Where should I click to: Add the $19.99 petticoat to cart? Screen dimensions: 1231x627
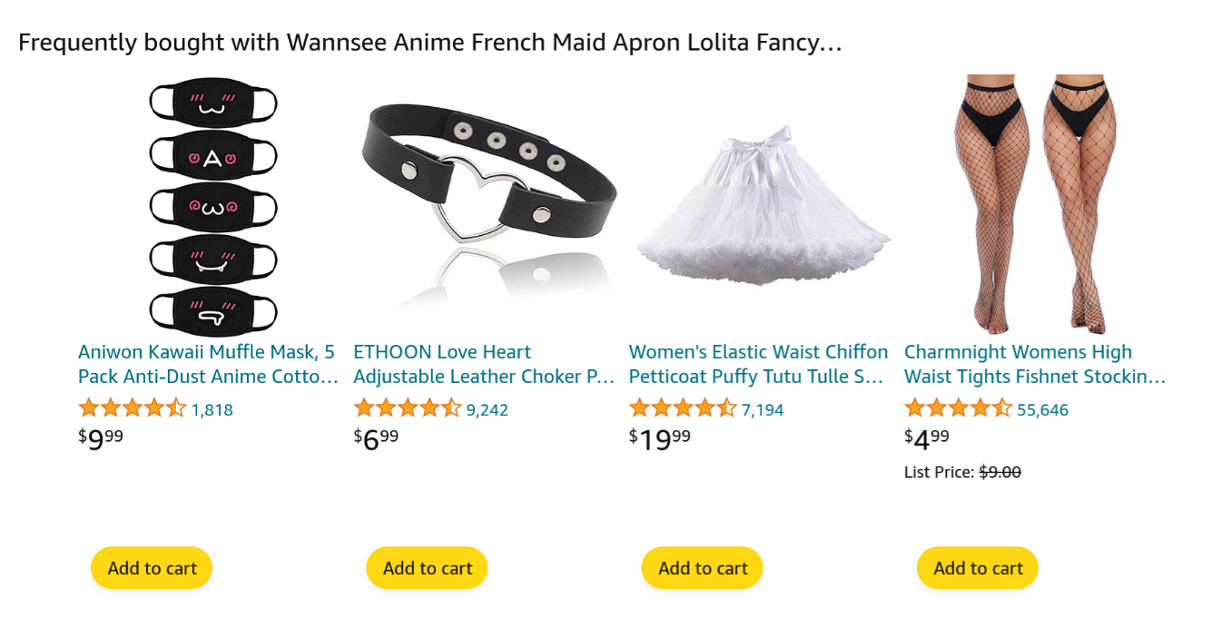[702, 568]
